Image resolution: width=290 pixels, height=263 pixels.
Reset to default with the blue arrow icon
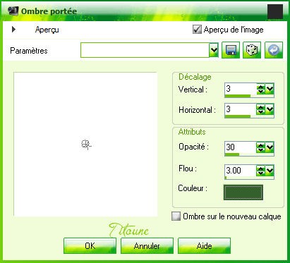click(274, 50)
